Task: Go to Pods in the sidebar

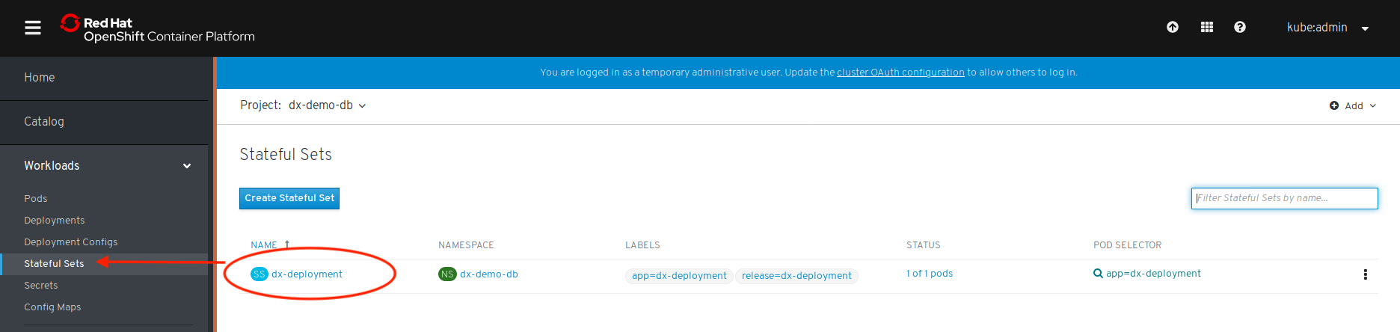Action: [x=36, y=199]
